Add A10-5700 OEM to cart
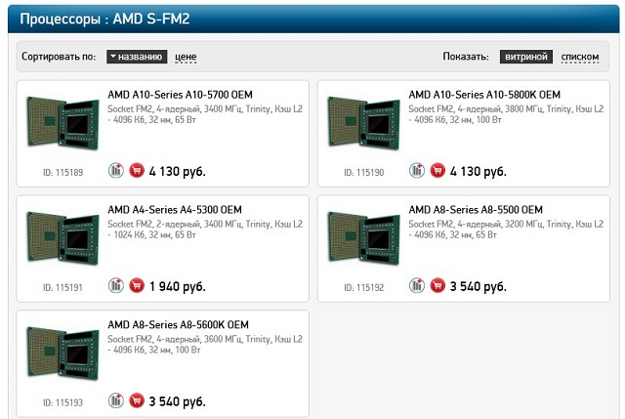Viewport: 625px width, 419px height. (137, 171)
